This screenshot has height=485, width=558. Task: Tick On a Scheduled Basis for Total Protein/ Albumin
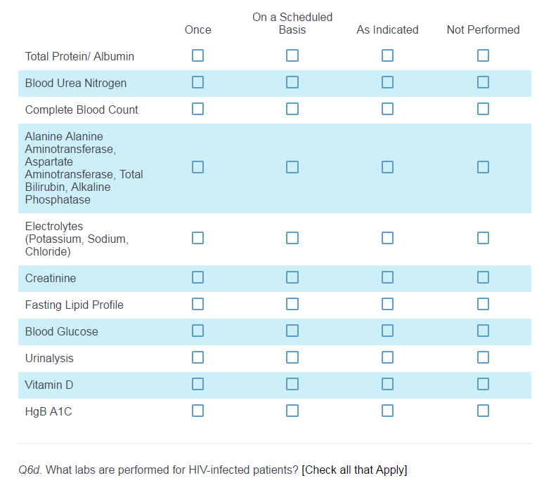point(292,55)
